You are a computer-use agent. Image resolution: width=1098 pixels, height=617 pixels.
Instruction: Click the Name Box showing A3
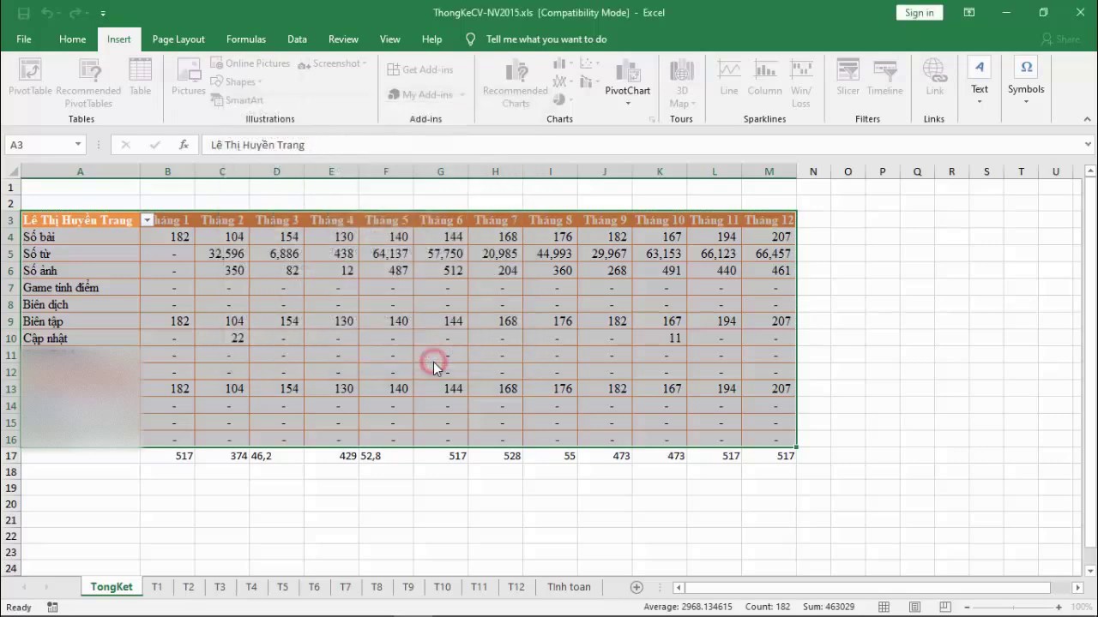click(x=39, y=145)
